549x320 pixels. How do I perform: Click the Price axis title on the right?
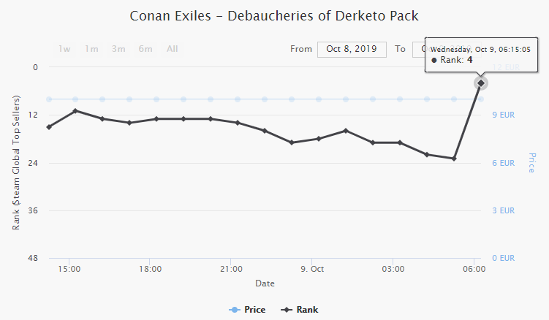click(532, 162)
